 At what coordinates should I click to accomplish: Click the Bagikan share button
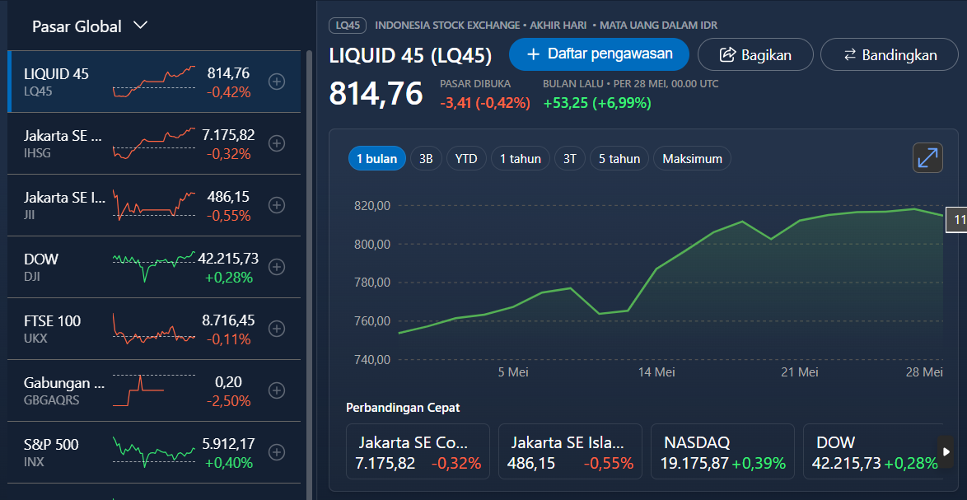755,54
